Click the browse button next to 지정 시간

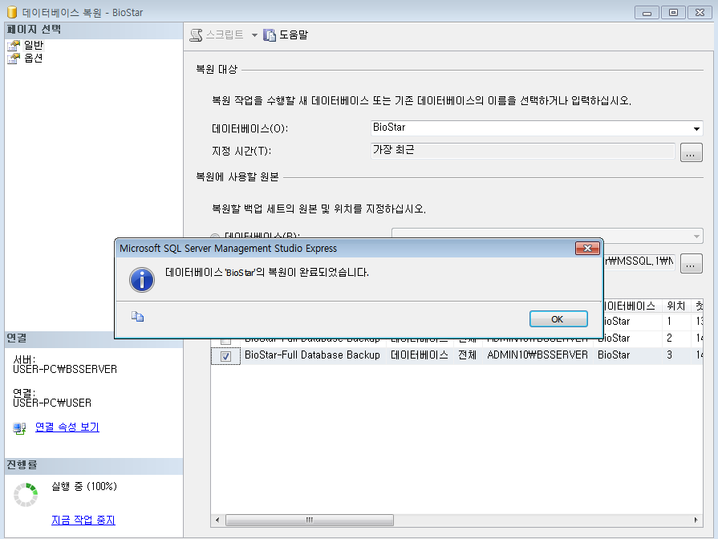click(691, 152)
